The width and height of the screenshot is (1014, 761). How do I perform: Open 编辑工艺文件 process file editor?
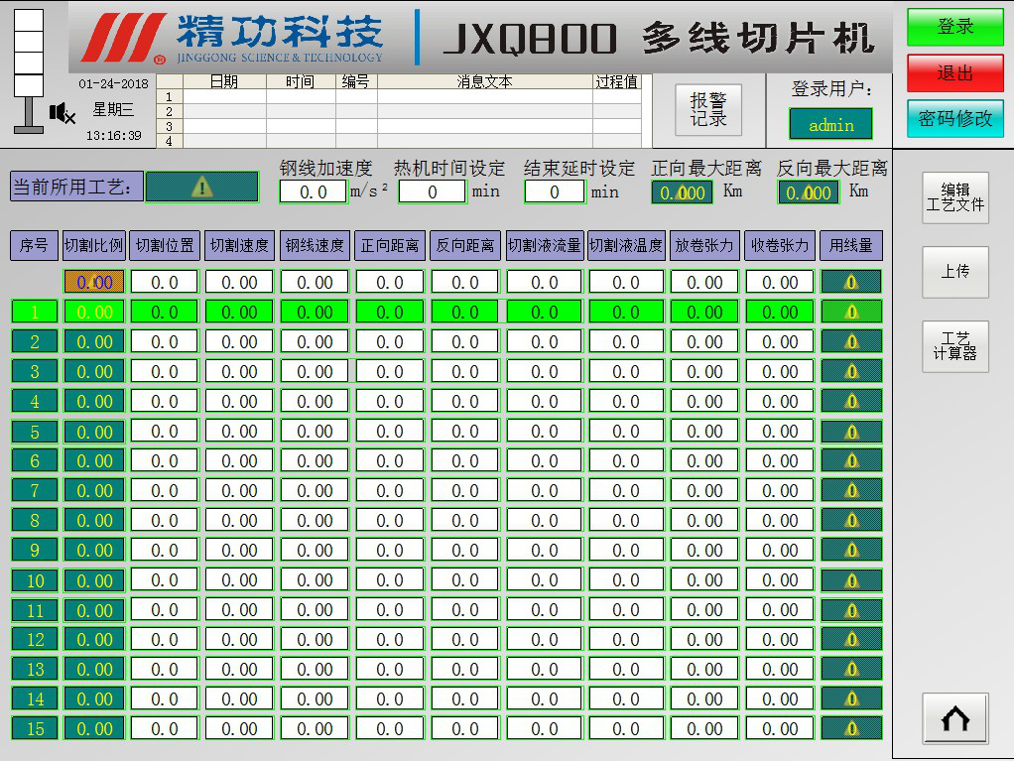click(x=955, y=197)
